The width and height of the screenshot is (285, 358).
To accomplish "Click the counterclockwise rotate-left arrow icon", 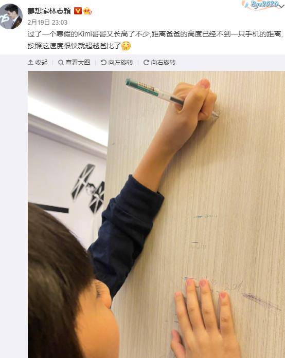I will [x=103, y=62].
